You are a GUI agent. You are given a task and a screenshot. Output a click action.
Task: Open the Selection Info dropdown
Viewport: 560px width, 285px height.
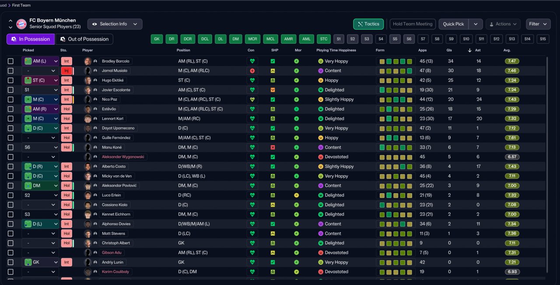[115, 24]
